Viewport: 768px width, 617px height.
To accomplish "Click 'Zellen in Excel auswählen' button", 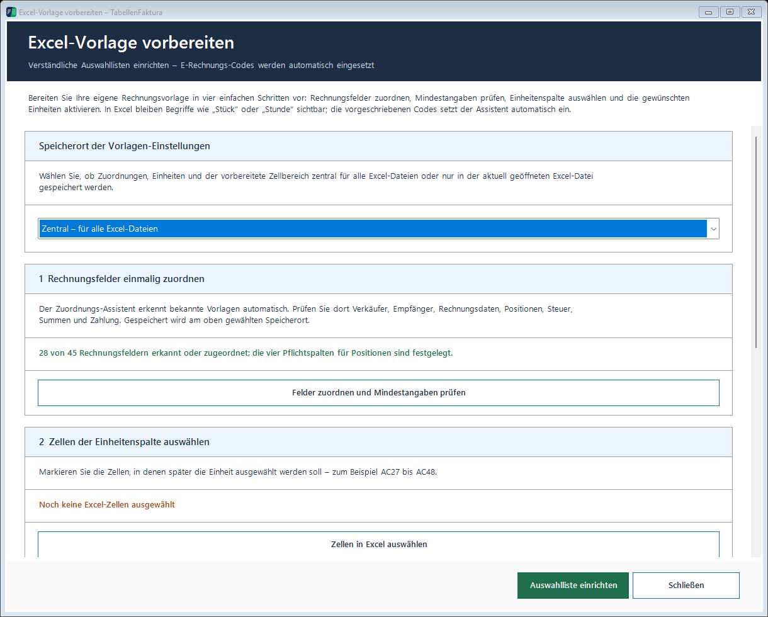I will (378, 544).
